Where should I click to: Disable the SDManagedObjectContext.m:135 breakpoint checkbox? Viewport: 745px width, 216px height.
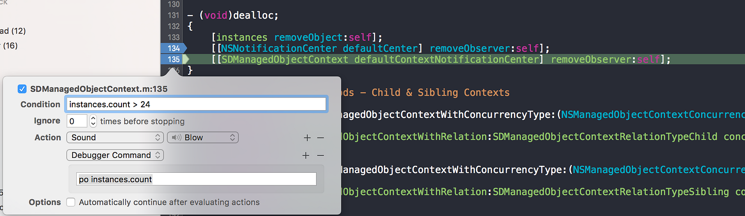tap(22, 89)
